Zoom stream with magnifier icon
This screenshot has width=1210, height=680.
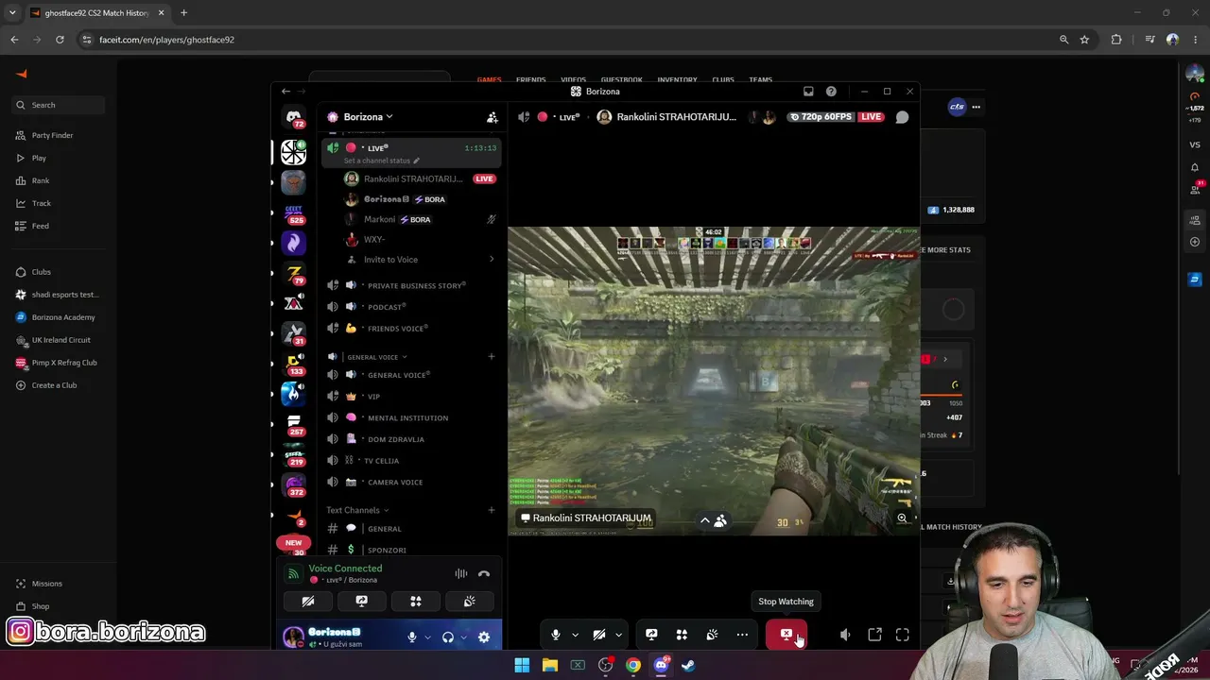[902, 518]
